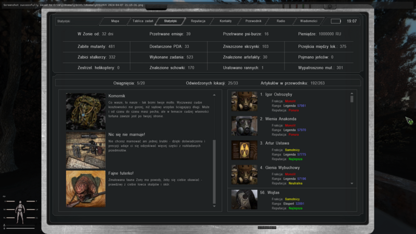Screen dimensions: 416x234
Task: Switch to the Radio tab
Action: click(x=281, y=21)
